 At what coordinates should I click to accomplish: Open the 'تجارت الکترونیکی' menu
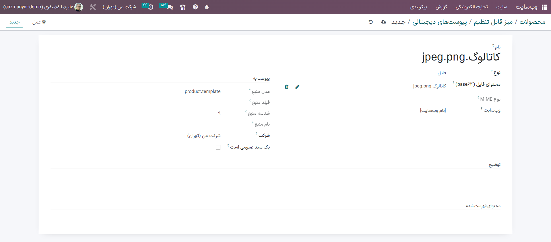(472, 7)
